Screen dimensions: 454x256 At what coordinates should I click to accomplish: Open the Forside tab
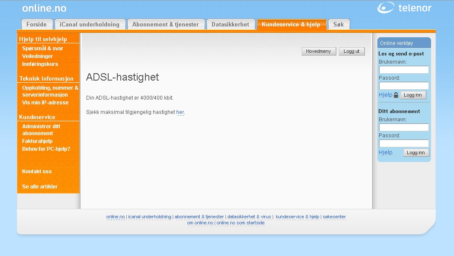click(37, 24)
